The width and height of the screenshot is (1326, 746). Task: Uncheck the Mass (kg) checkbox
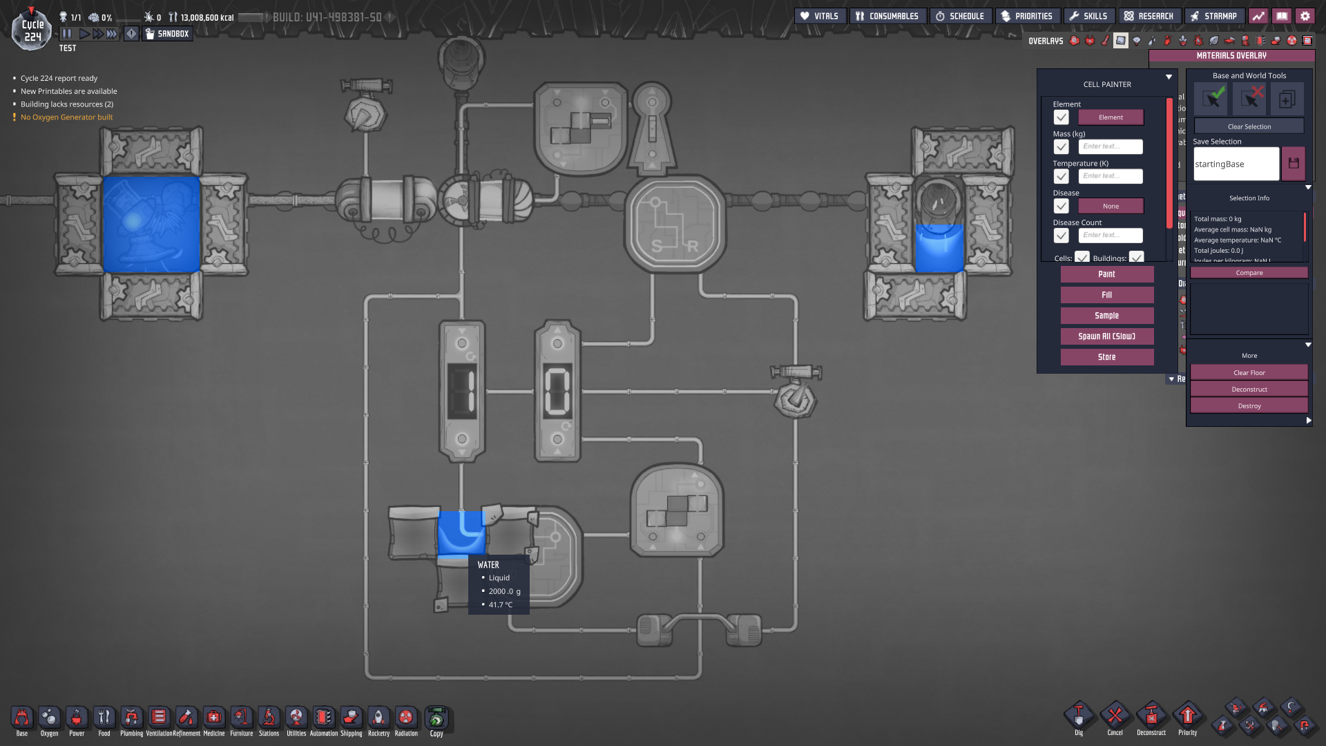[1061, 147]
